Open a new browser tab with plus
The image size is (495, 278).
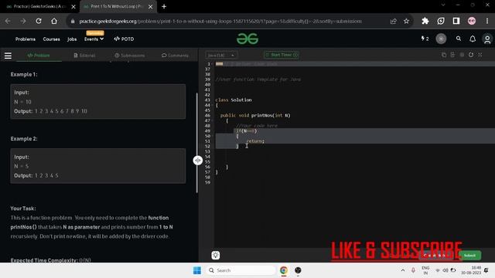pyautogui.click(x=164, y=7)
